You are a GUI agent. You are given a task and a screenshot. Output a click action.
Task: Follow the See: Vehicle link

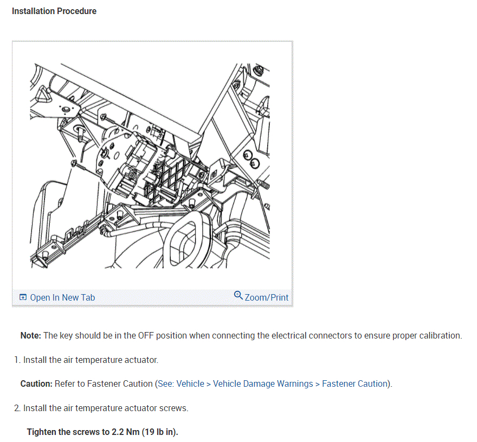click(x=181, y=383)
